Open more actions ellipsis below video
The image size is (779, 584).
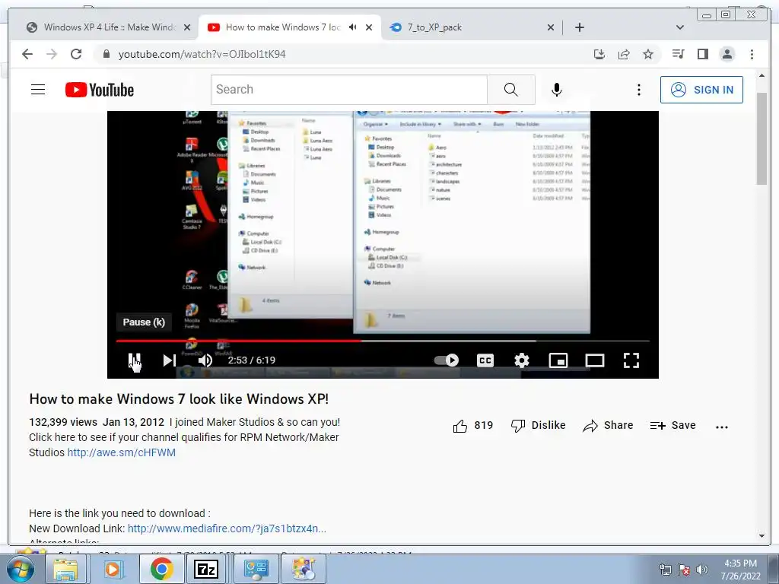coord(721,427)
